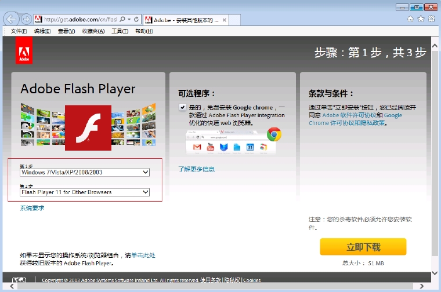The height and width of the screenshot is (292, 441).
Task: Click the red Adobe logo
Action: (24, 50)
